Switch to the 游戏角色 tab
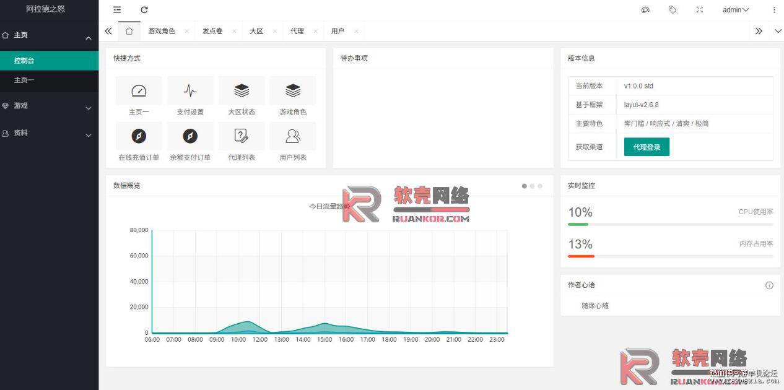The height and width of the screenshot is (390, 784). coord(162,31)
